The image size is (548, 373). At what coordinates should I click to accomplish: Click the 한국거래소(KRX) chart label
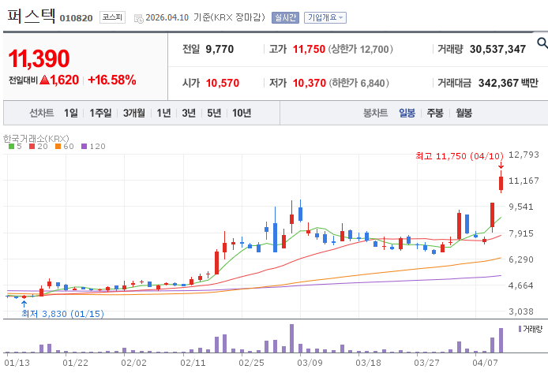point(36,139)
